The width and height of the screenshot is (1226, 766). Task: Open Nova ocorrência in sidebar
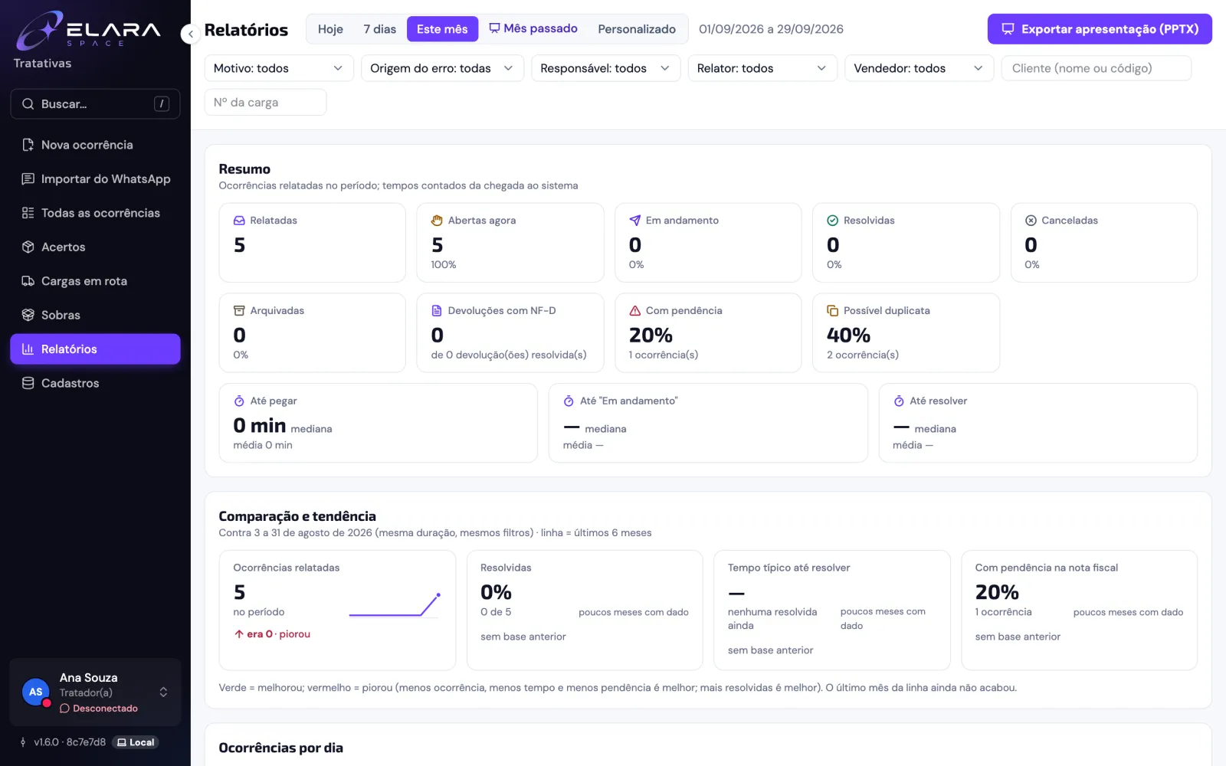pyautogui.click(x=95, y=145)
